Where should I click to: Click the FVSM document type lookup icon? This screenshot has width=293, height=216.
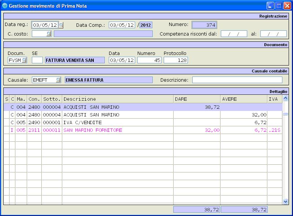click(x=24, y=60)
